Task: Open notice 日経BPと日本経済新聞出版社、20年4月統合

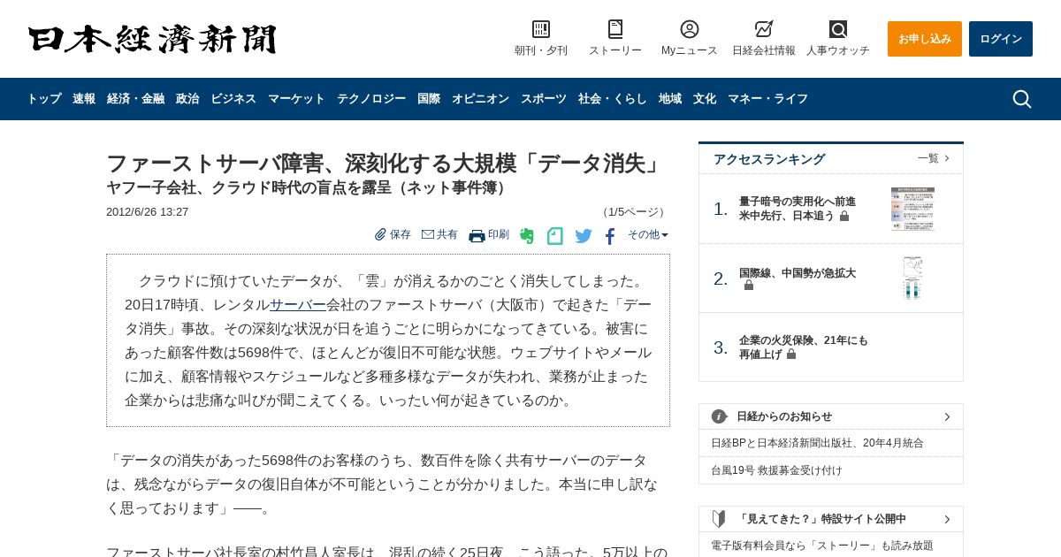Action: [x=817, y=443]
